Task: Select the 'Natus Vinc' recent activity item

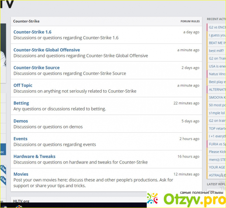Action: point(217,74)
